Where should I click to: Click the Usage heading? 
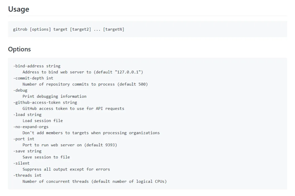(19, 9)
